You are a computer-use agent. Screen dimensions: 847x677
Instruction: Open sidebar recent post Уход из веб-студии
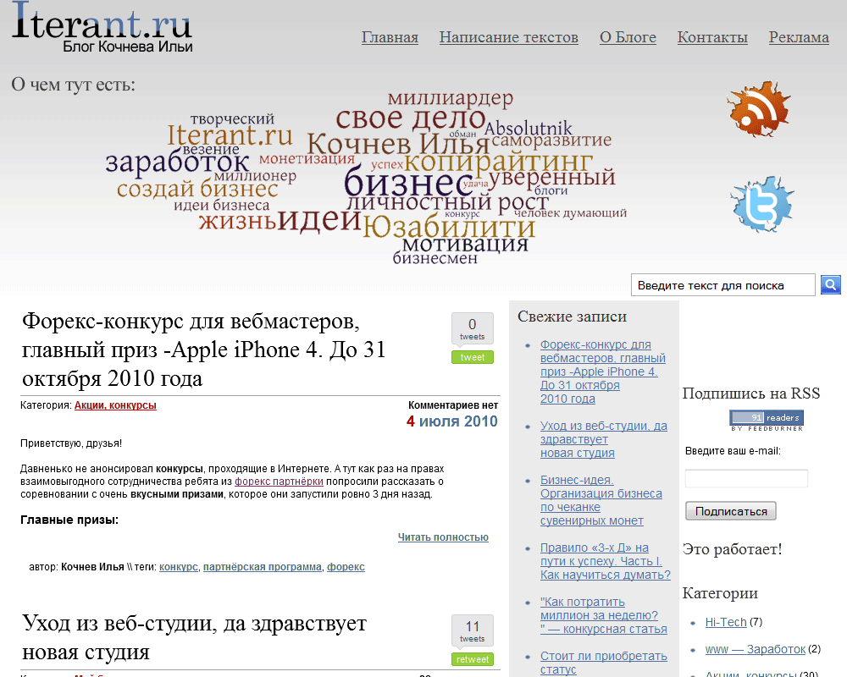coord(603,439)
